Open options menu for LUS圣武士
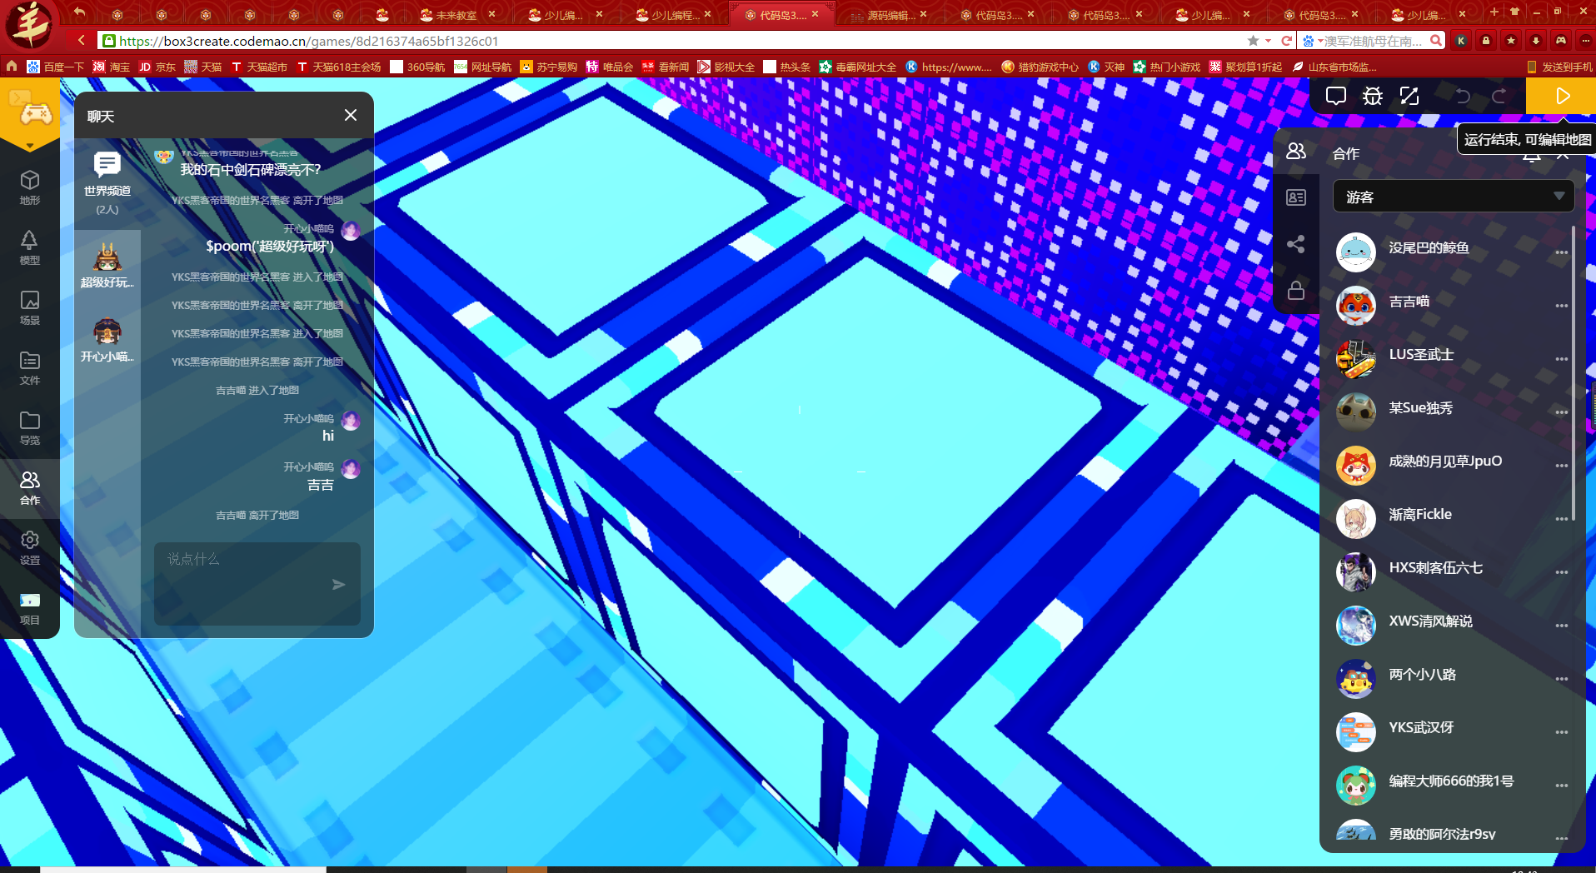The height and width of the screenshot is (873, 1596). tap(1561, 359)
